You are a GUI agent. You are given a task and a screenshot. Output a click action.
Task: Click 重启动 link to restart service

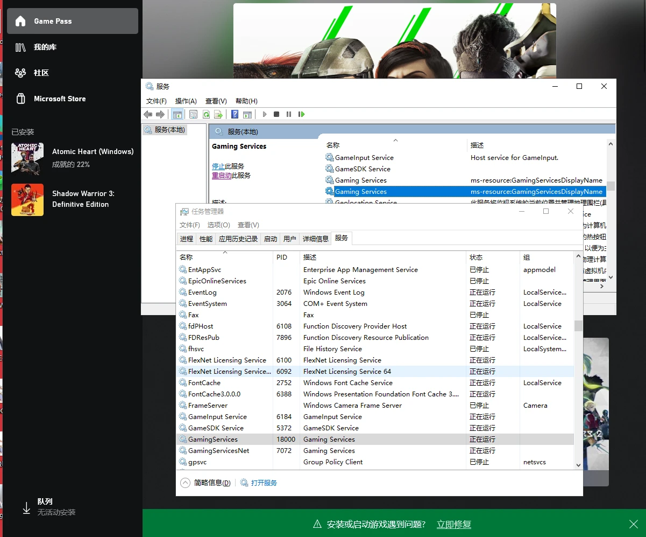[222, 175]
